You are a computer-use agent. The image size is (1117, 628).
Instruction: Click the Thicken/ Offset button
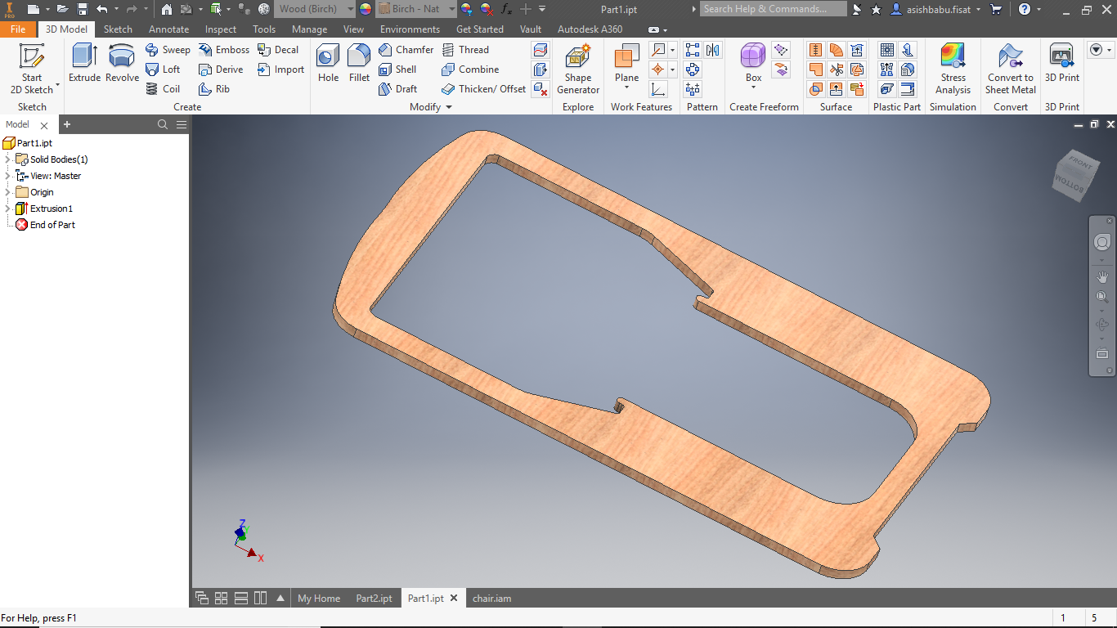tap(483, 89)
